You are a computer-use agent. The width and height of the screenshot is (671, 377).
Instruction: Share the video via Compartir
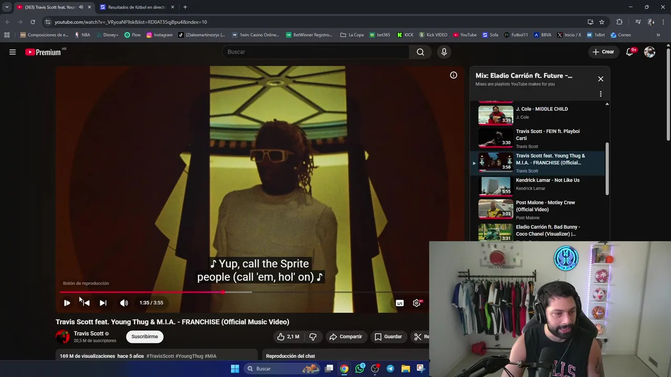345,337
